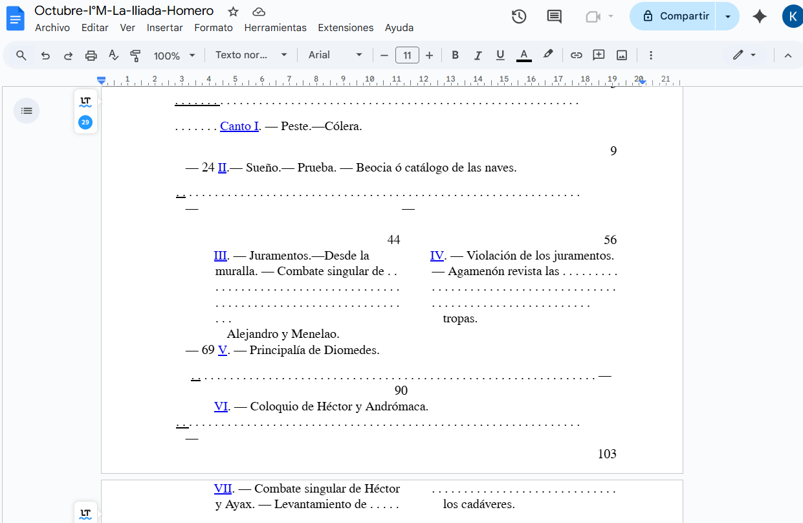Screen dimensions: 803x523
Task: Open the editing mode pencil dropdown
Action: [744, 55]
